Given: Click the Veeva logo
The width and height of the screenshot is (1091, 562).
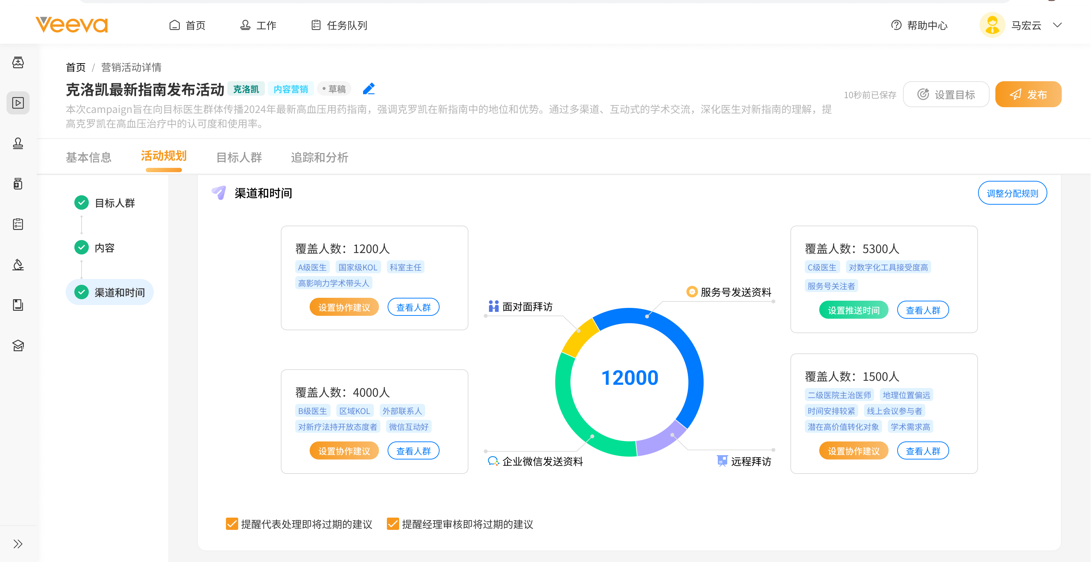Looking at the screenshot, I should coord(71,25).
